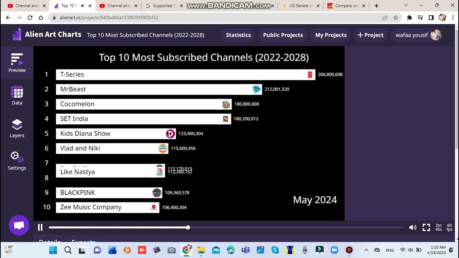Screen dimensions: 459x258
Task: Select the Cocomelon bar
Action: click(x=144, y=104)
